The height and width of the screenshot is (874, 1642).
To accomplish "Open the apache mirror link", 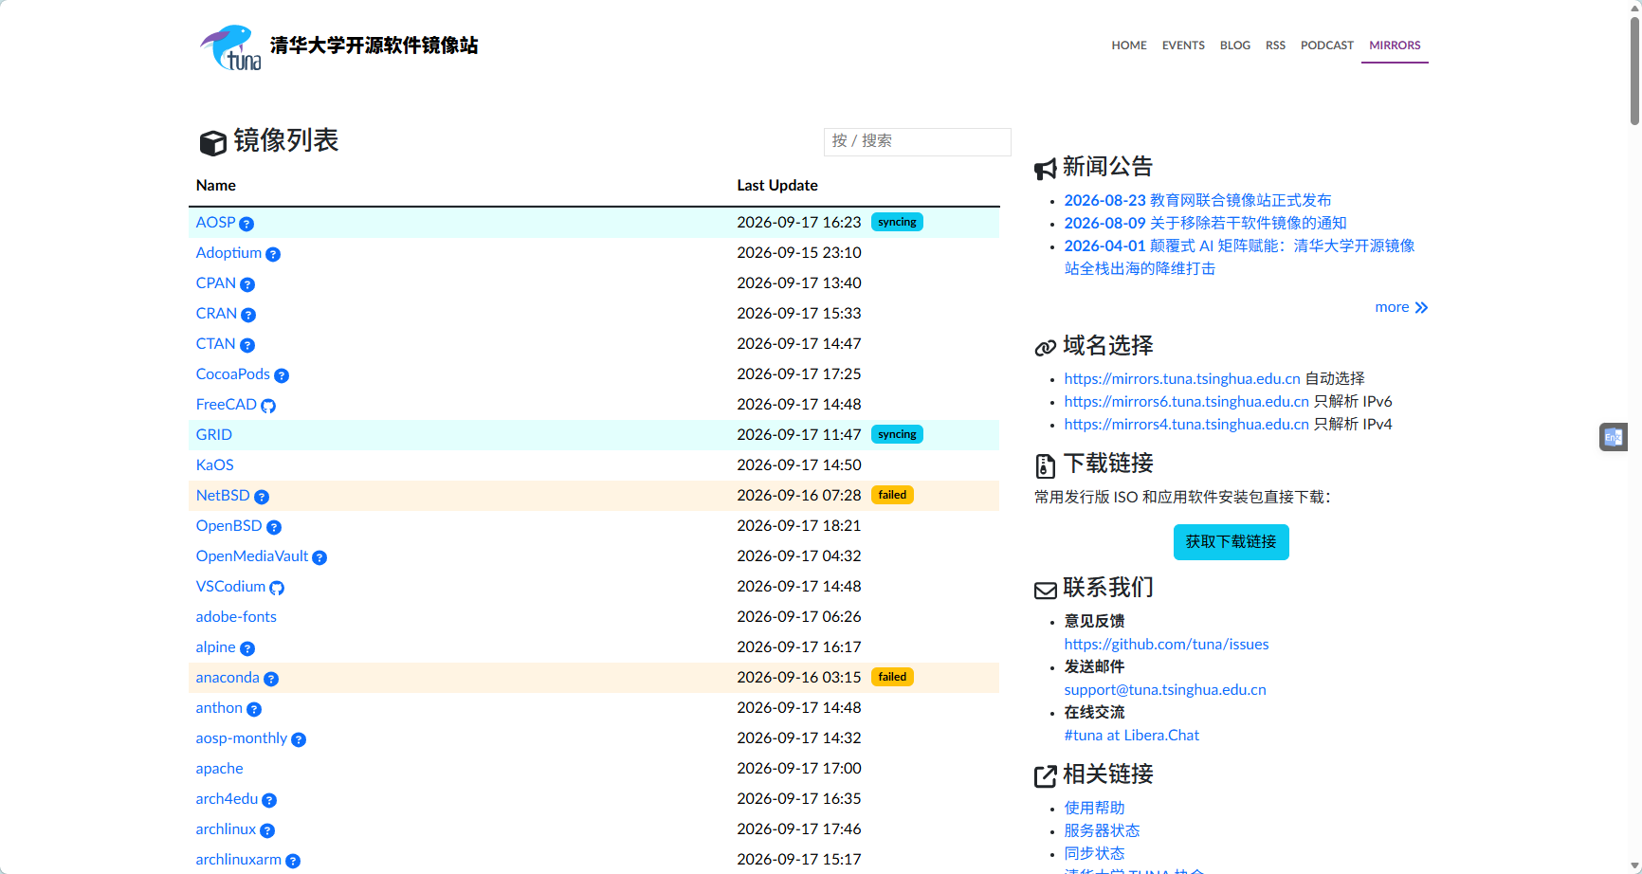I will [x=219, y=768].
